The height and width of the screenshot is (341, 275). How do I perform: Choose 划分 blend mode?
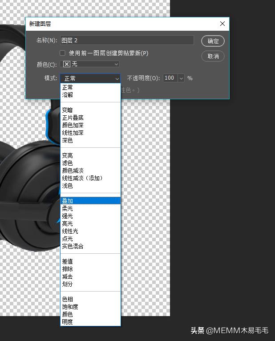pyautogui.click(x=90, y=284)
